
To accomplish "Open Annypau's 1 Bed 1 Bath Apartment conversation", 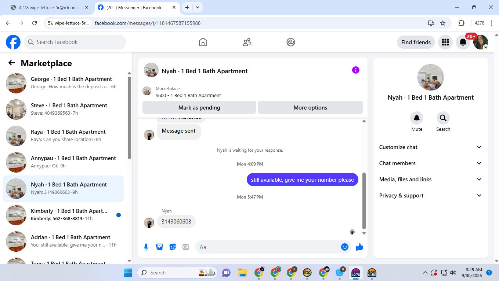I will click(x=63, y=162).
